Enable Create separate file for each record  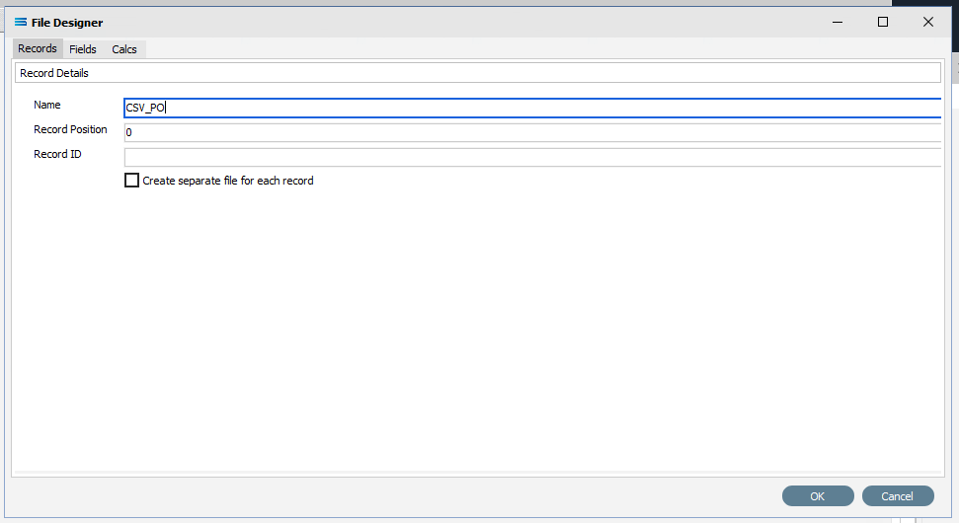(x=131, y=181)
